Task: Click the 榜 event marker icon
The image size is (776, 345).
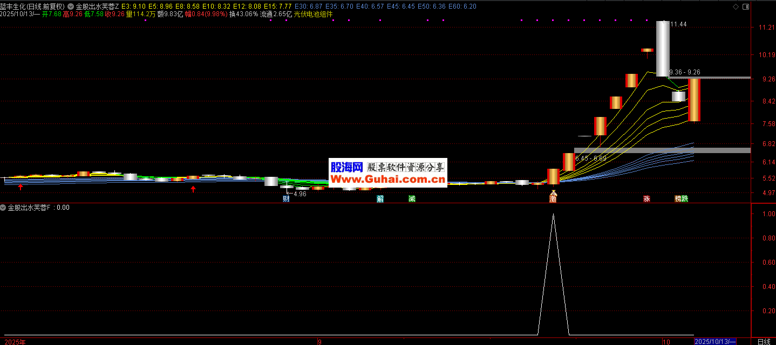Action: (678, 198)
